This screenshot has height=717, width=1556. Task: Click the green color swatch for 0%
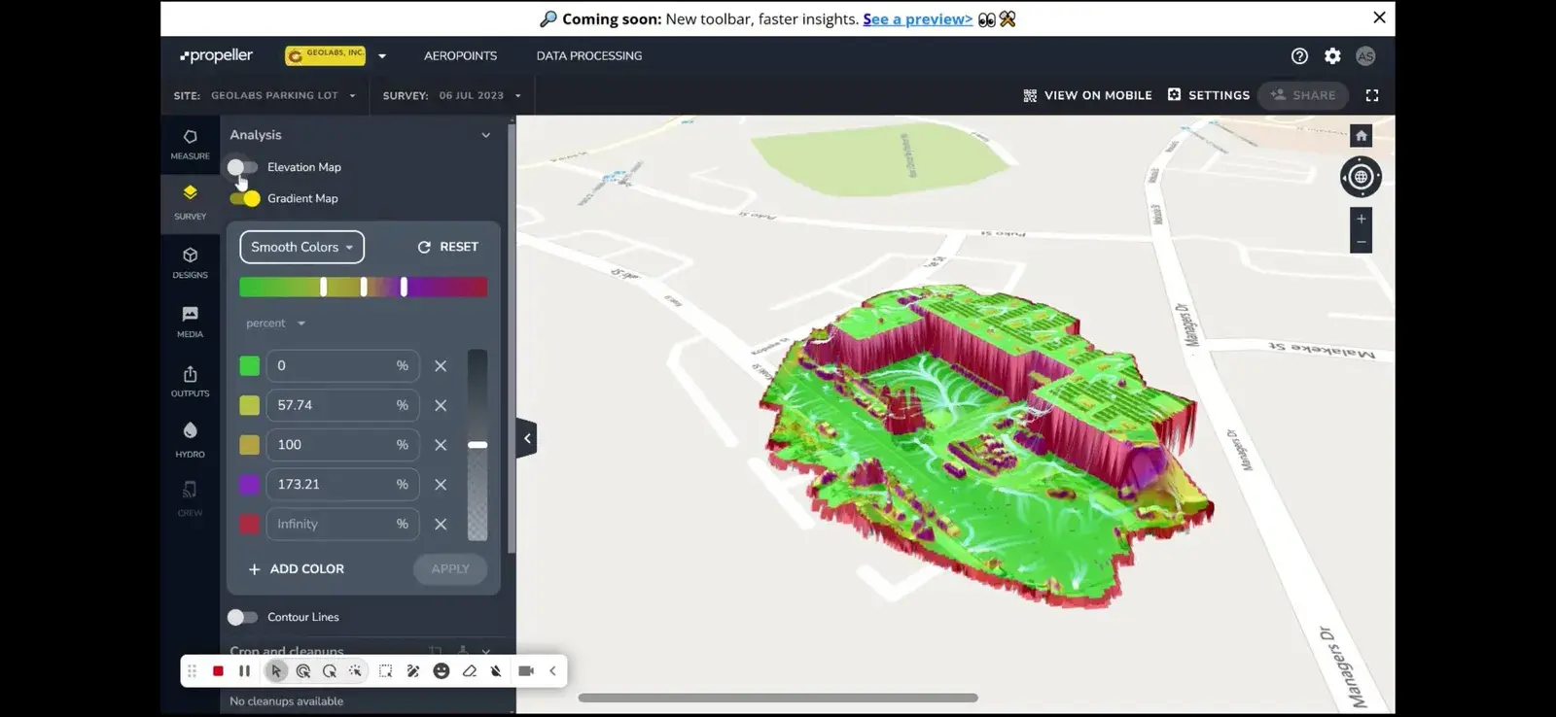(x=250, y=366)
